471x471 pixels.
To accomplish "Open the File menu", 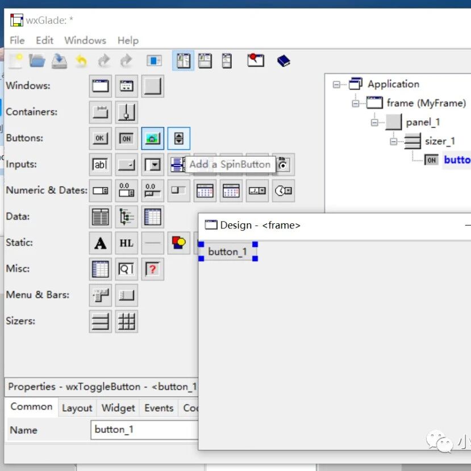I will point(17,40).
